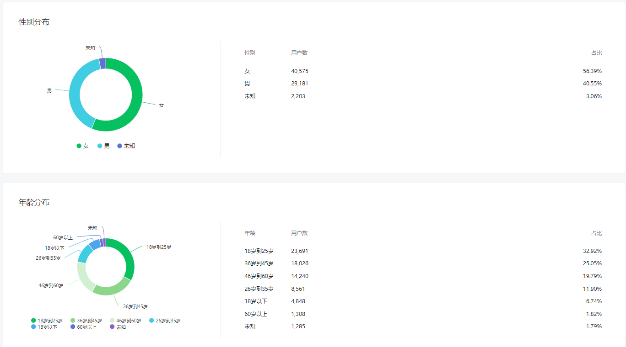Toggle the 60岁以上 legend entry
The image size is (626, 347).
point(83,327)
